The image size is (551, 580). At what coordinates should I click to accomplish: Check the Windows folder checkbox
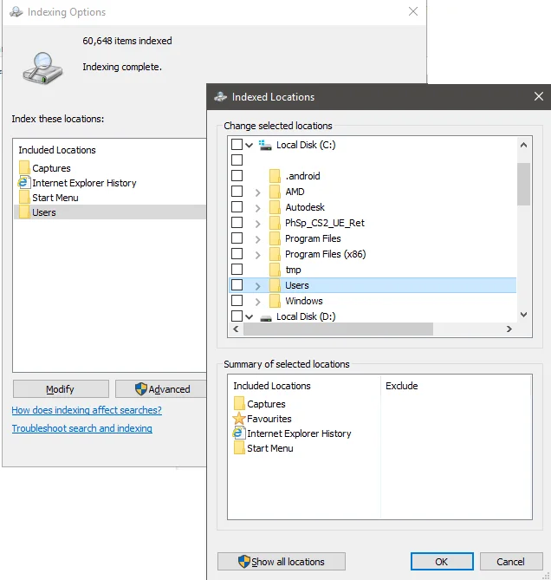tap(237, 300)
